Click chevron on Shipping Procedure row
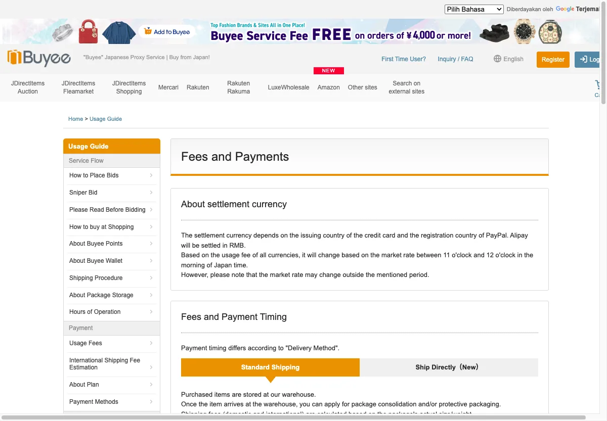The image size is (607, 421). click(151, 278)
